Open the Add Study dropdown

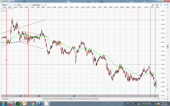(x=6, y=99)
